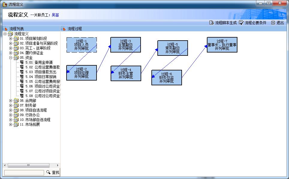Click the 流程必要条件 checkmark icon
The image size is (289, 179).
(x=241, y=23)
